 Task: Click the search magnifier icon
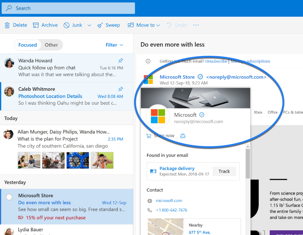[x=9, y=8]
